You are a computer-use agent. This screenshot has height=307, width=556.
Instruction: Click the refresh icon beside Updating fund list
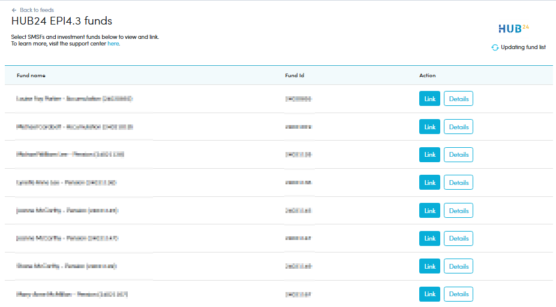[495, 47]
